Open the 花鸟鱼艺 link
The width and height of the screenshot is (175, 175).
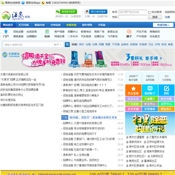click(155, 36)
